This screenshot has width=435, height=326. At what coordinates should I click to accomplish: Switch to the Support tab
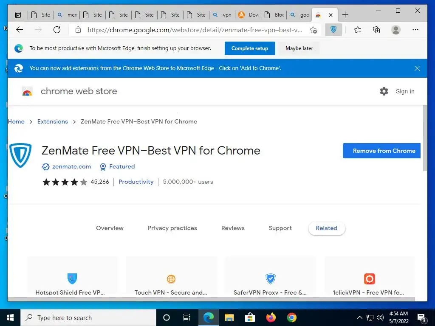280,228
